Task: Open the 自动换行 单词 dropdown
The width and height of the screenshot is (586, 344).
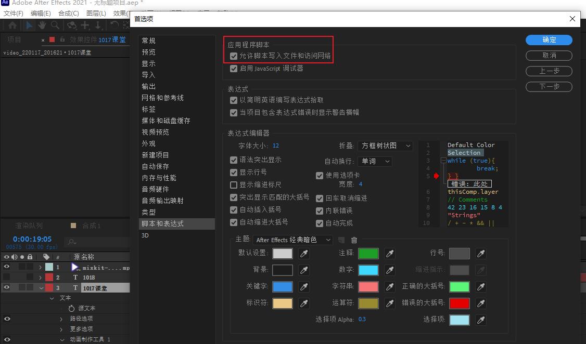Action: click(375, 162)
